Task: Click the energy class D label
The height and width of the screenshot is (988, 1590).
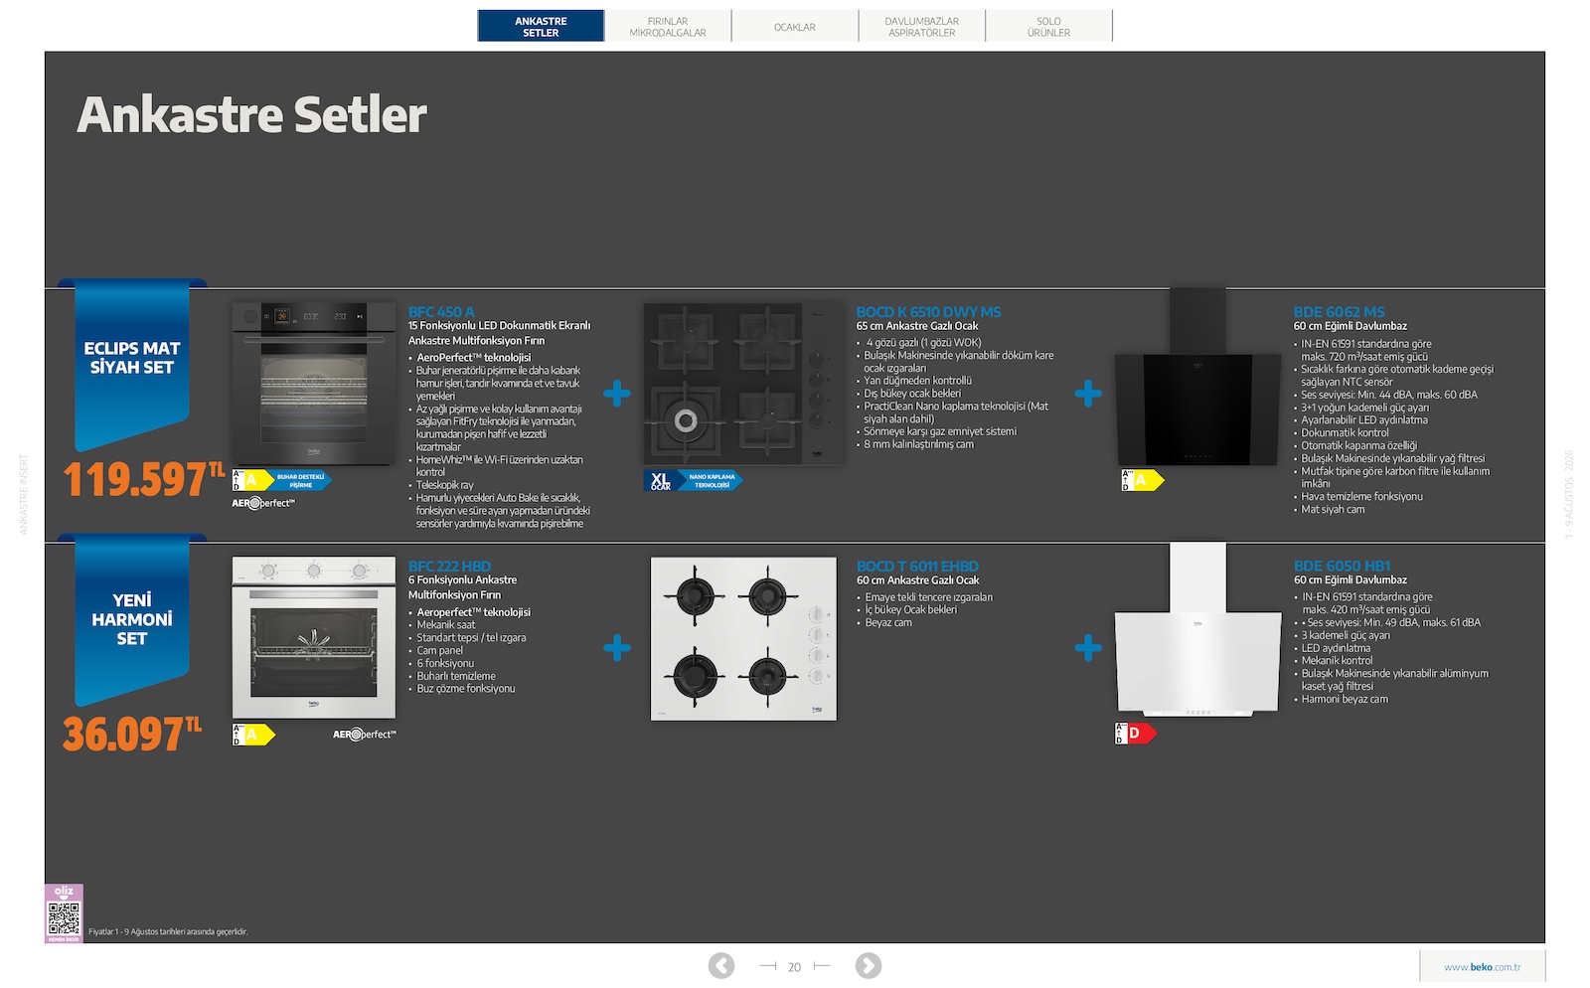Action: (1136, 734)
